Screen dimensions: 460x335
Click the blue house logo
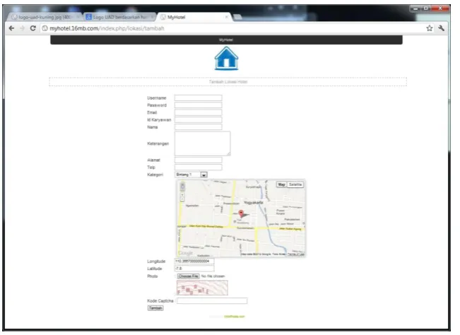tap(226, 59)
